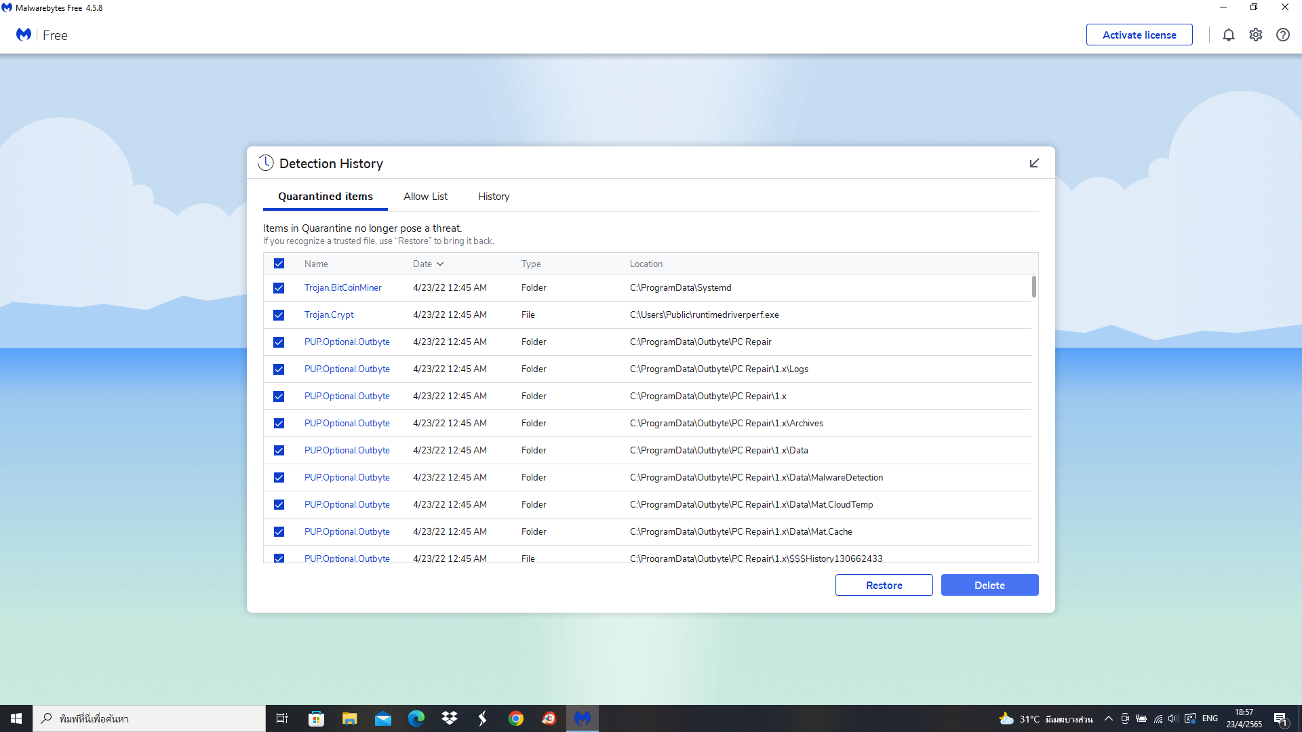Open the notifications bell icon
The height and width of the screenshot is (732, 1302).
click(1228, 35)
